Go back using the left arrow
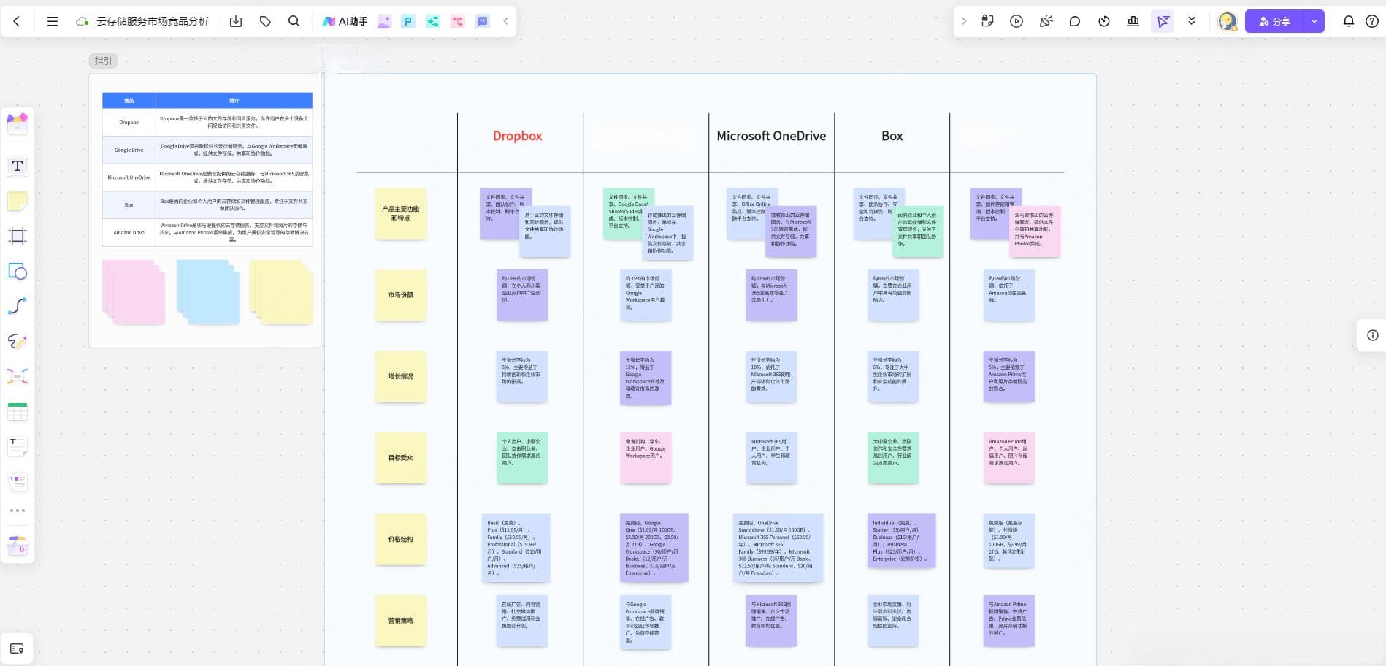Viewport: 1386px width, 666px height. pos(17,21)
